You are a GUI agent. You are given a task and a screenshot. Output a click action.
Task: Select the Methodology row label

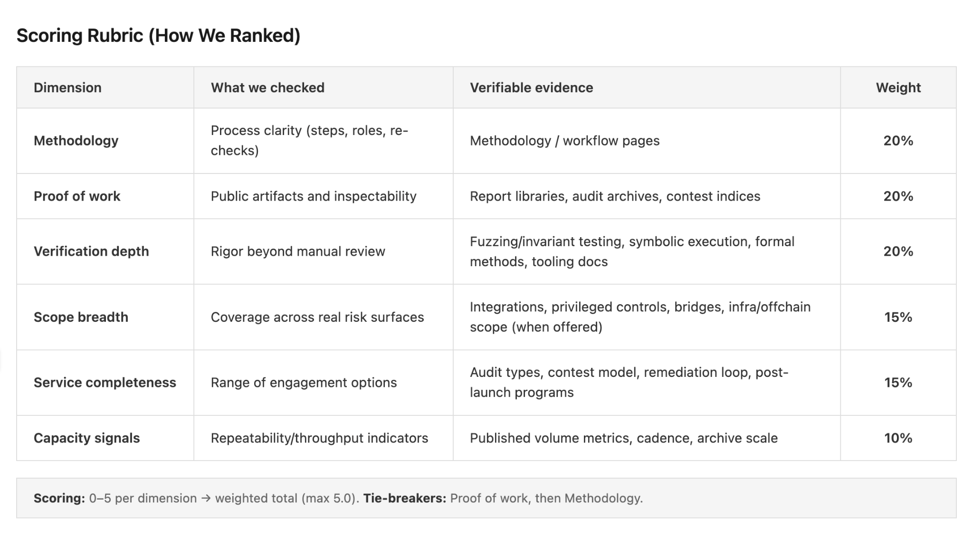pyautogui.click(x=76, y=141)
